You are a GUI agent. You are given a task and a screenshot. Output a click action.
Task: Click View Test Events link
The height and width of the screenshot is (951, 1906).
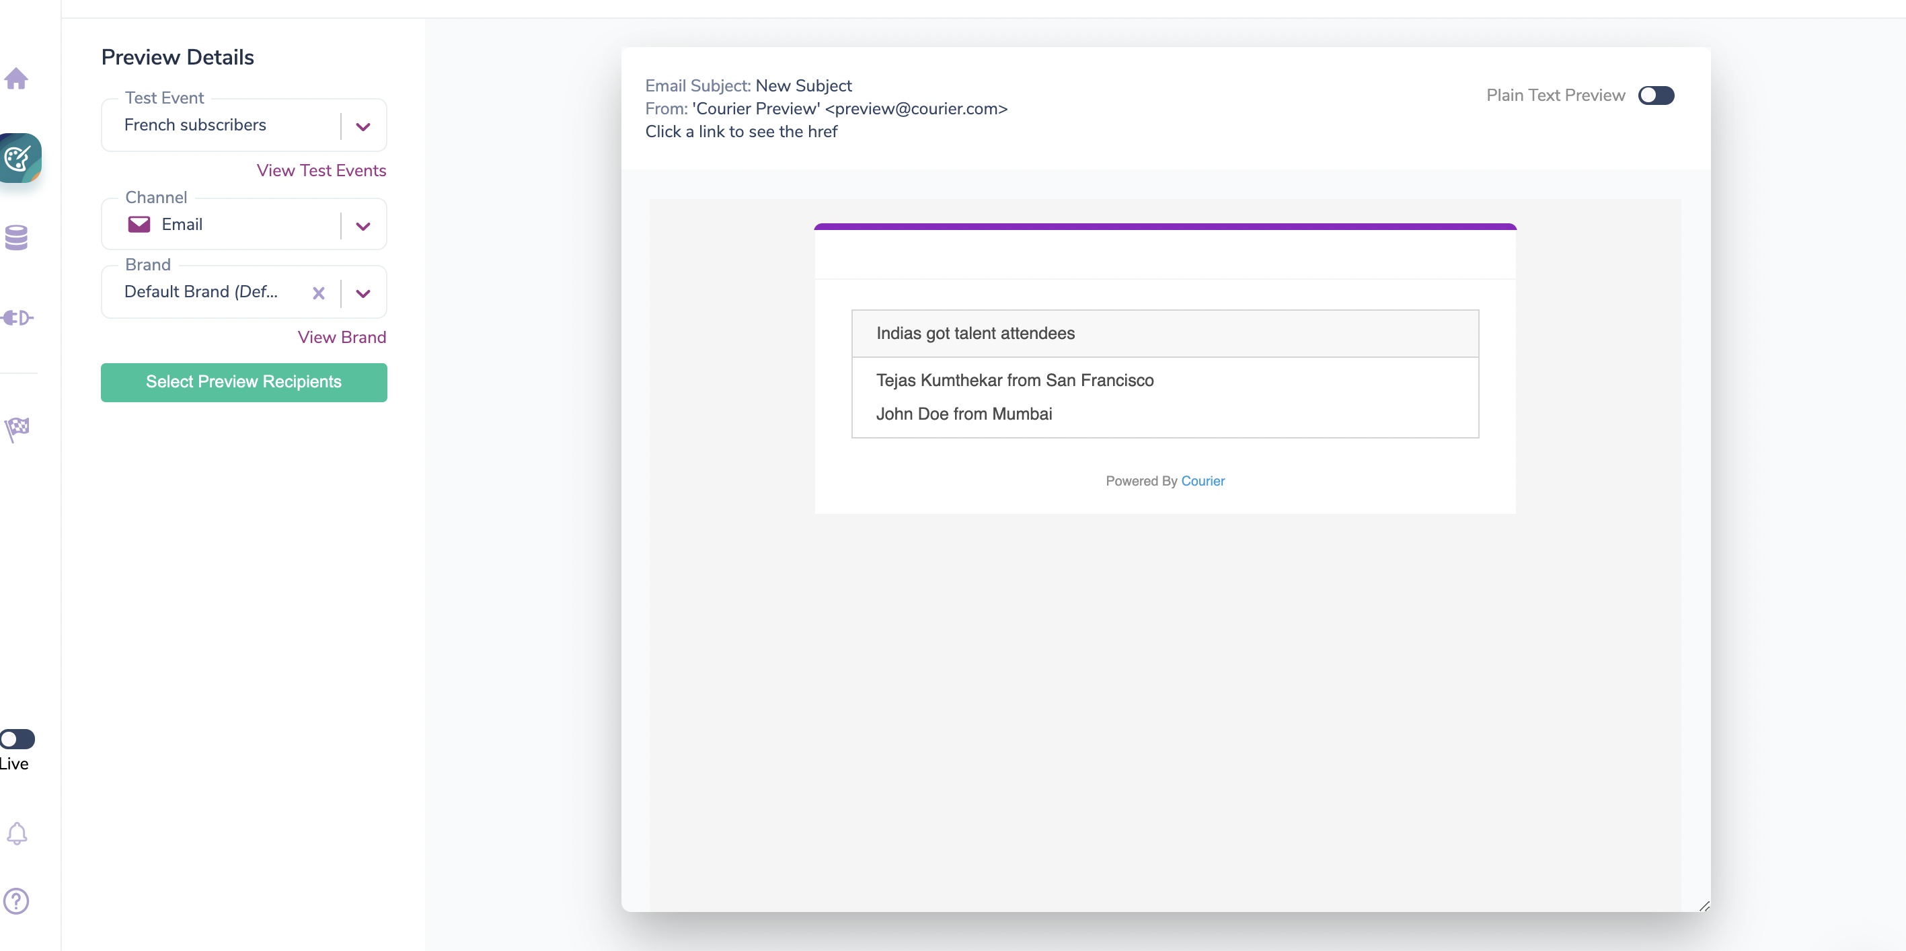coord(321,170)
